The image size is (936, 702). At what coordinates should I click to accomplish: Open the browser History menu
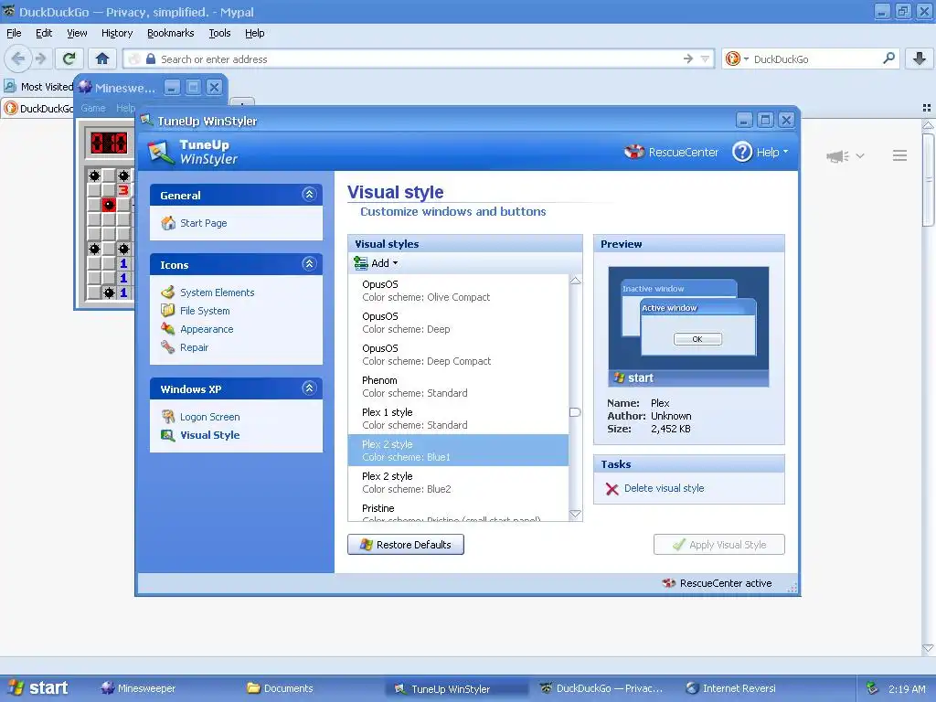[x=117, y=33]
